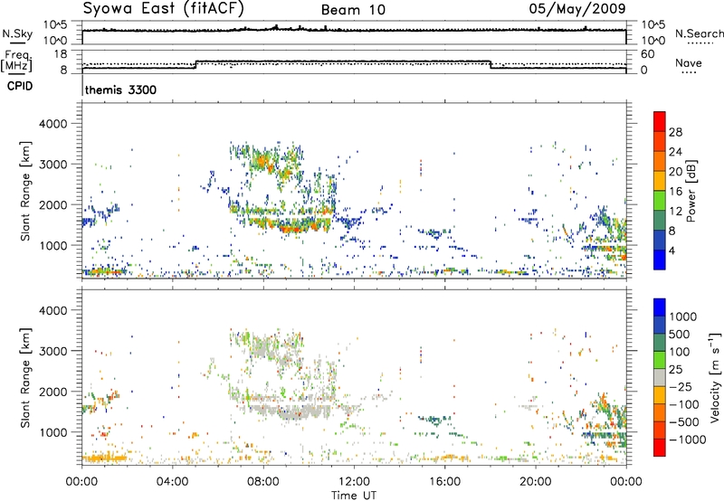The height and width of the screenshot is (501, 724).
Task: Click the '20:00' time tick label
Action: (x=535, y=482)
